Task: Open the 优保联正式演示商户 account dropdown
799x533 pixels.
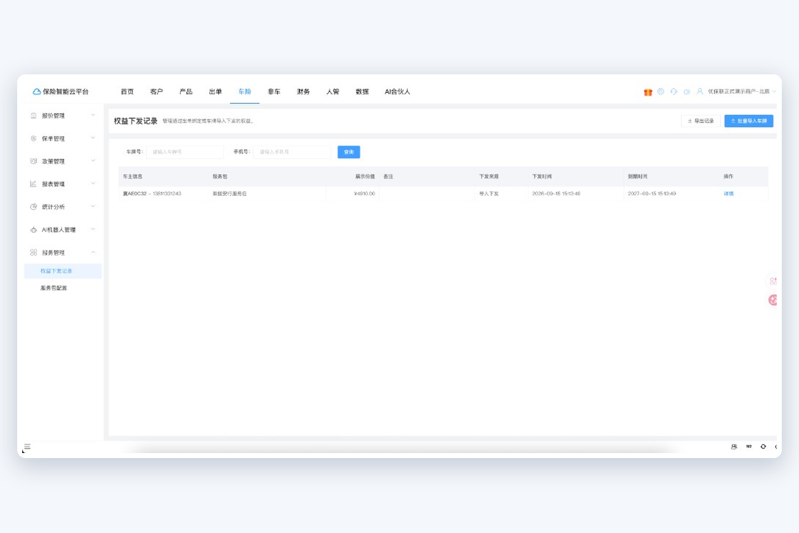Action: [x=742, y=92]
